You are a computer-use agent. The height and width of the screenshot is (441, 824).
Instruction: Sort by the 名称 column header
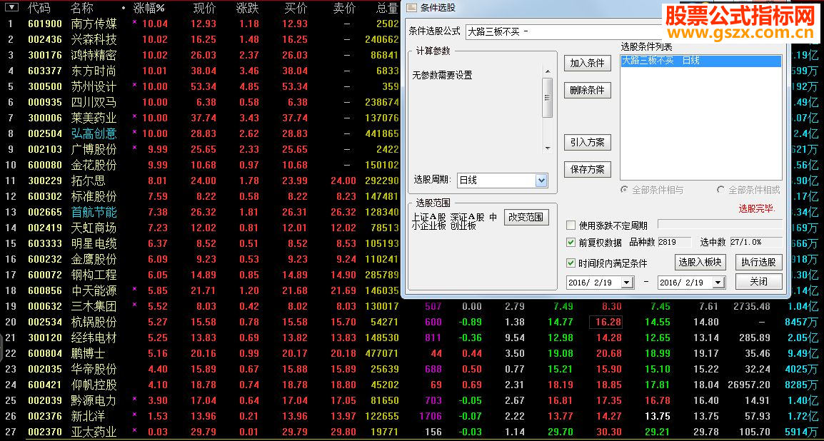(x=82, y=8)
